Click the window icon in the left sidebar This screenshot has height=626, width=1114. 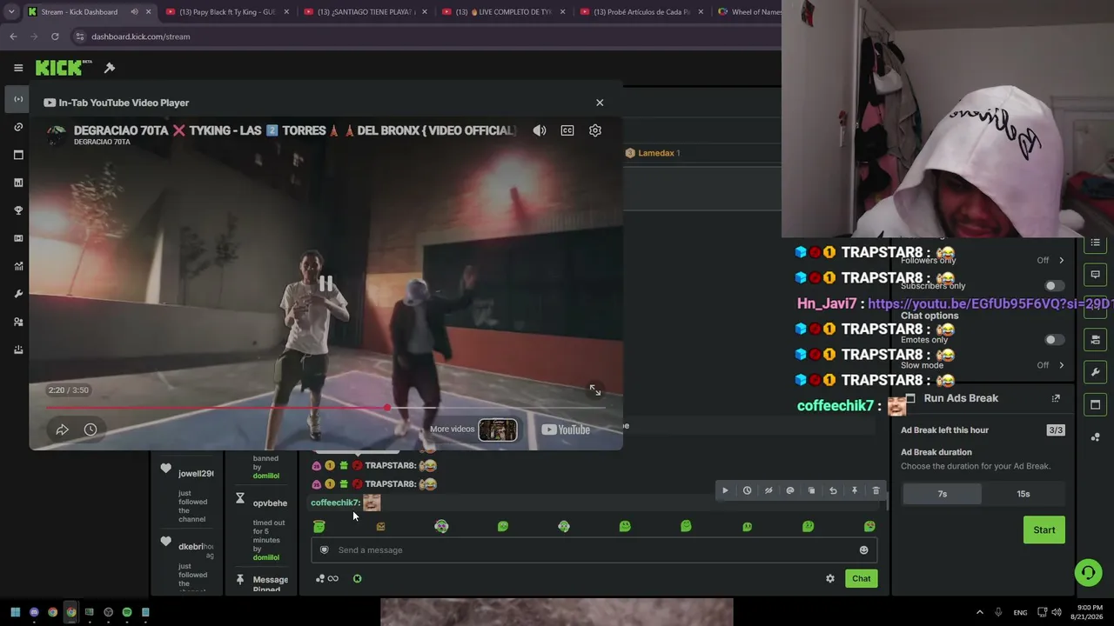pyautogui.click(x=18, y=155)
